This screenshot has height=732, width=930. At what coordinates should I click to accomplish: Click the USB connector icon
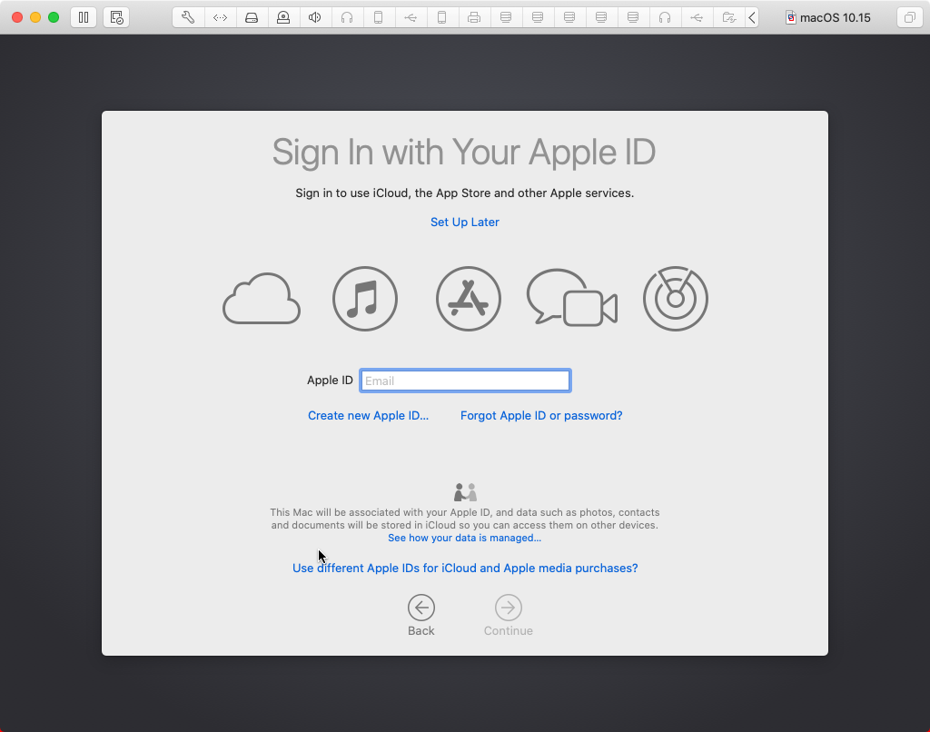point(411,16)
